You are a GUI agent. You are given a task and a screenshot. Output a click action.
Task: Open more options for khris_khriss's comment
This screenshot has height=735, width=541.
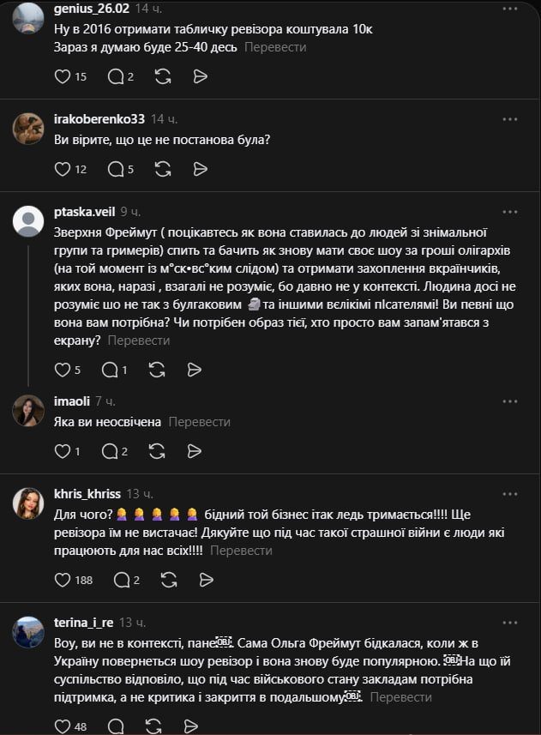click(510, 494)
